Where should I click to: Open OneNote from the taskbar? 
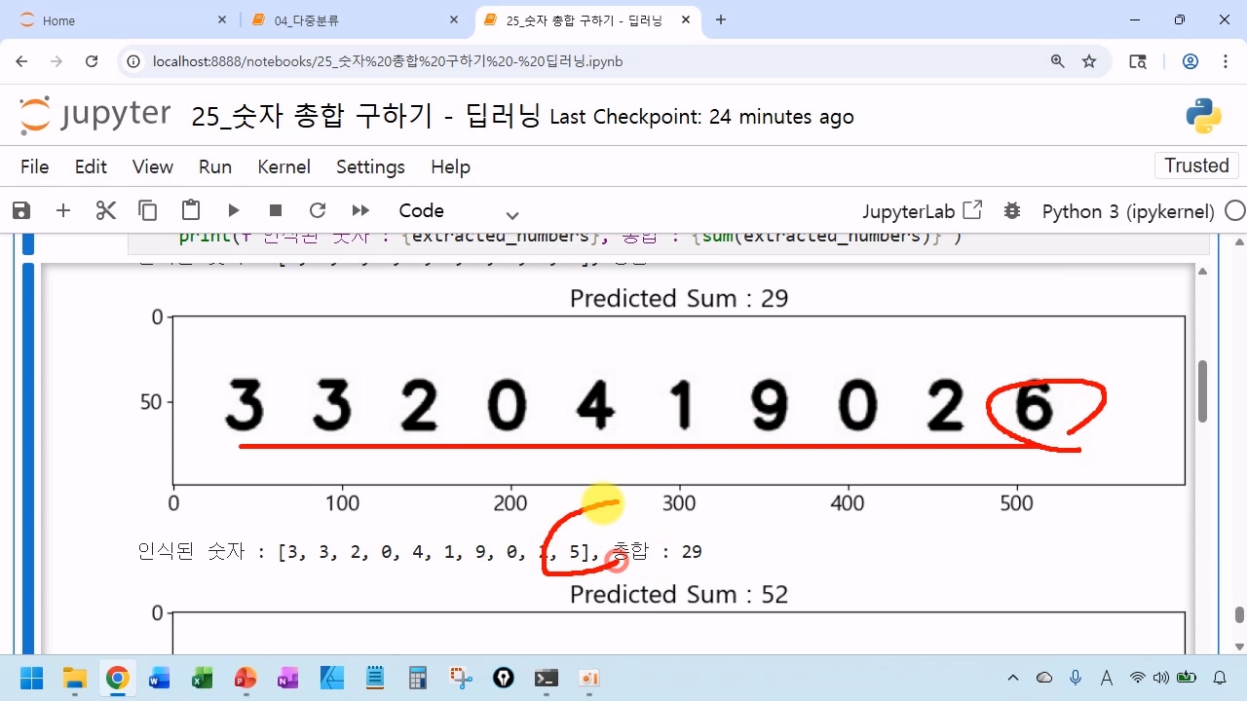(x=288, y=678)
